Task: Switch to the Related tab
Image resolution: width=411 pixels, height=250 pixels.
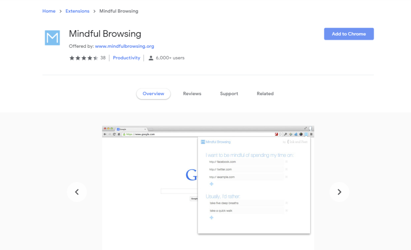Action: point(265,93)
